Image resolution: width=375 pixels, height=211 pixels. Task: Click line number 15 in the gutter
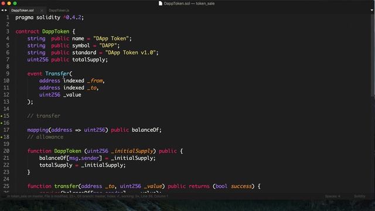6,116
